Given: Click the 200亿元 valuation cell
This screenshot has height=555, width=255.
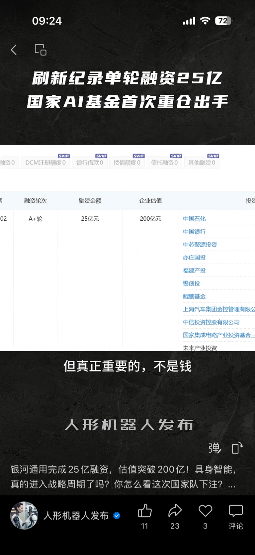Looking at the screenshot, I should tap(150, 219).
